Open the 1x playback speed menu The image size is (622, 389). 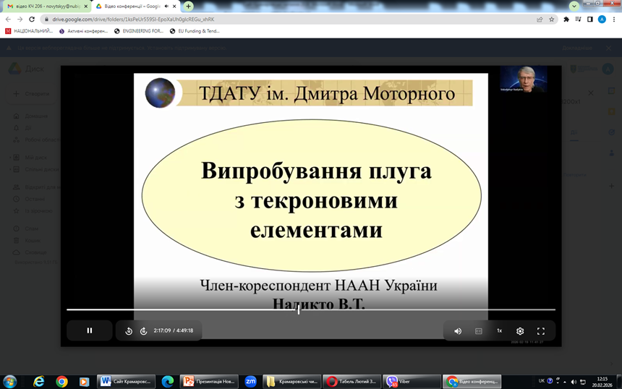[500, 330]
